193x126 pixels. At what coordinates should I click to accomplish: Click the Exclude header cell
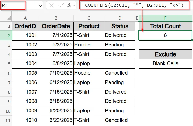click(165, 54)
